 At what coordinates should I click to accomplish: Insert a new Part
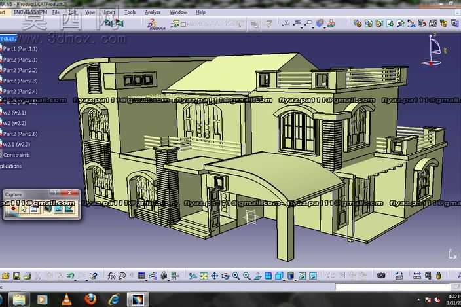pos(379,24)
